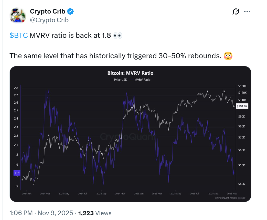
Task: Click the Grok analysis icon
Action: (236, 11)
